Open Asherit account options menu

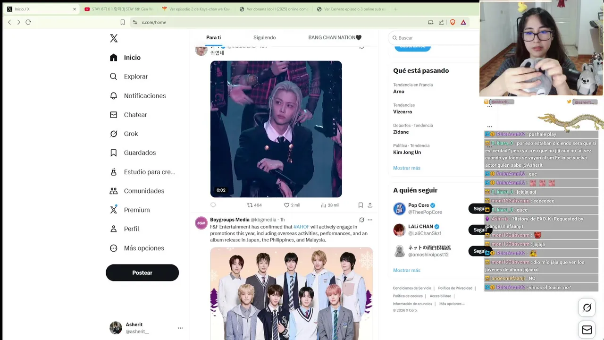[180, 328]
